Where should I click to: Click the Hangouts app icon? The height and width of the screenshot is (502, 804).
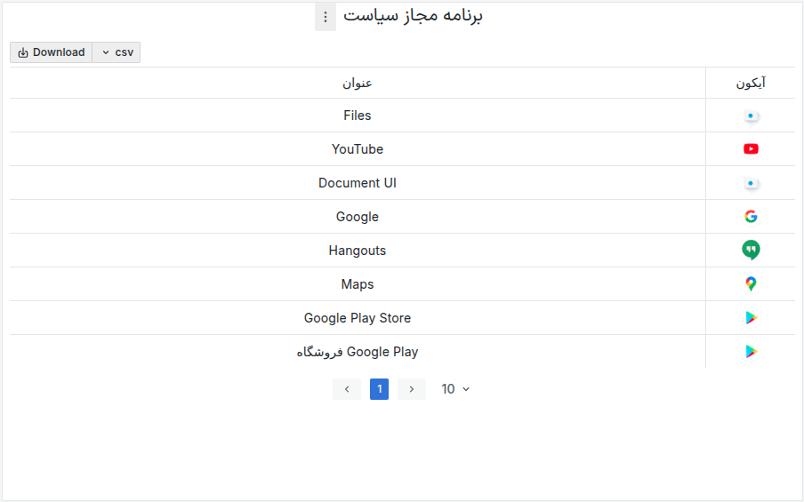click(x=752, y=251)
